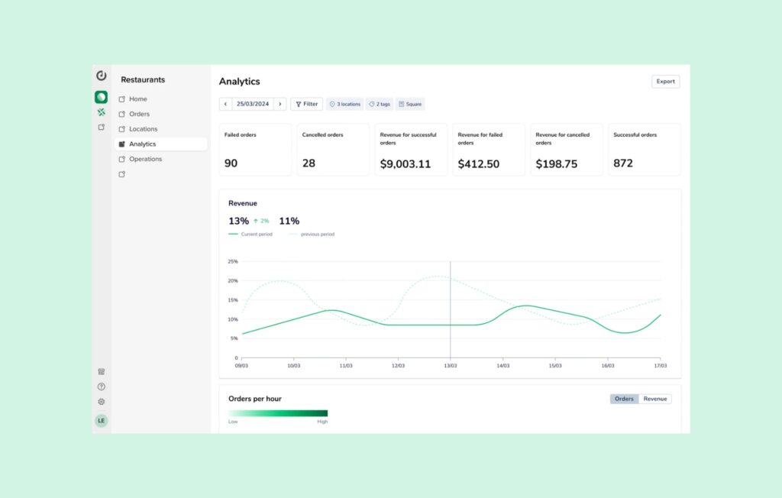The image size is (782, 498).
Task: Go to previous date with left chevron
Action: click(x=225, y=104)
